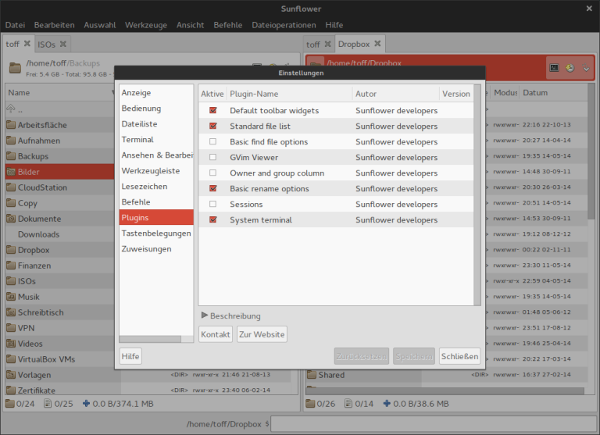Select the VirtualBox VMs folder row
The width and height of the screenshot is (600, 435).
coord(60,359)
